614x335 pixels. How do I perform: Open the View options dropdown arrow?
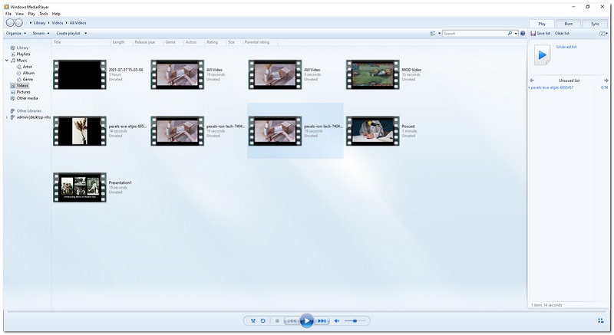(x=439, y=33)
